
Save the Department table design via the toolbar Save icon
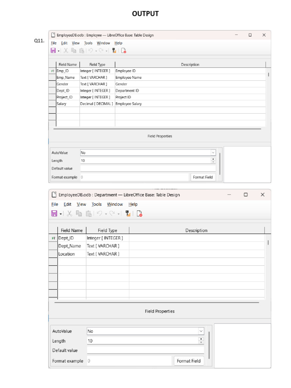click(54, 213)
